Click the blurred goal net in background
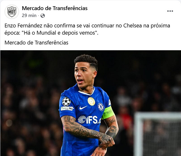 coord(158,134)
